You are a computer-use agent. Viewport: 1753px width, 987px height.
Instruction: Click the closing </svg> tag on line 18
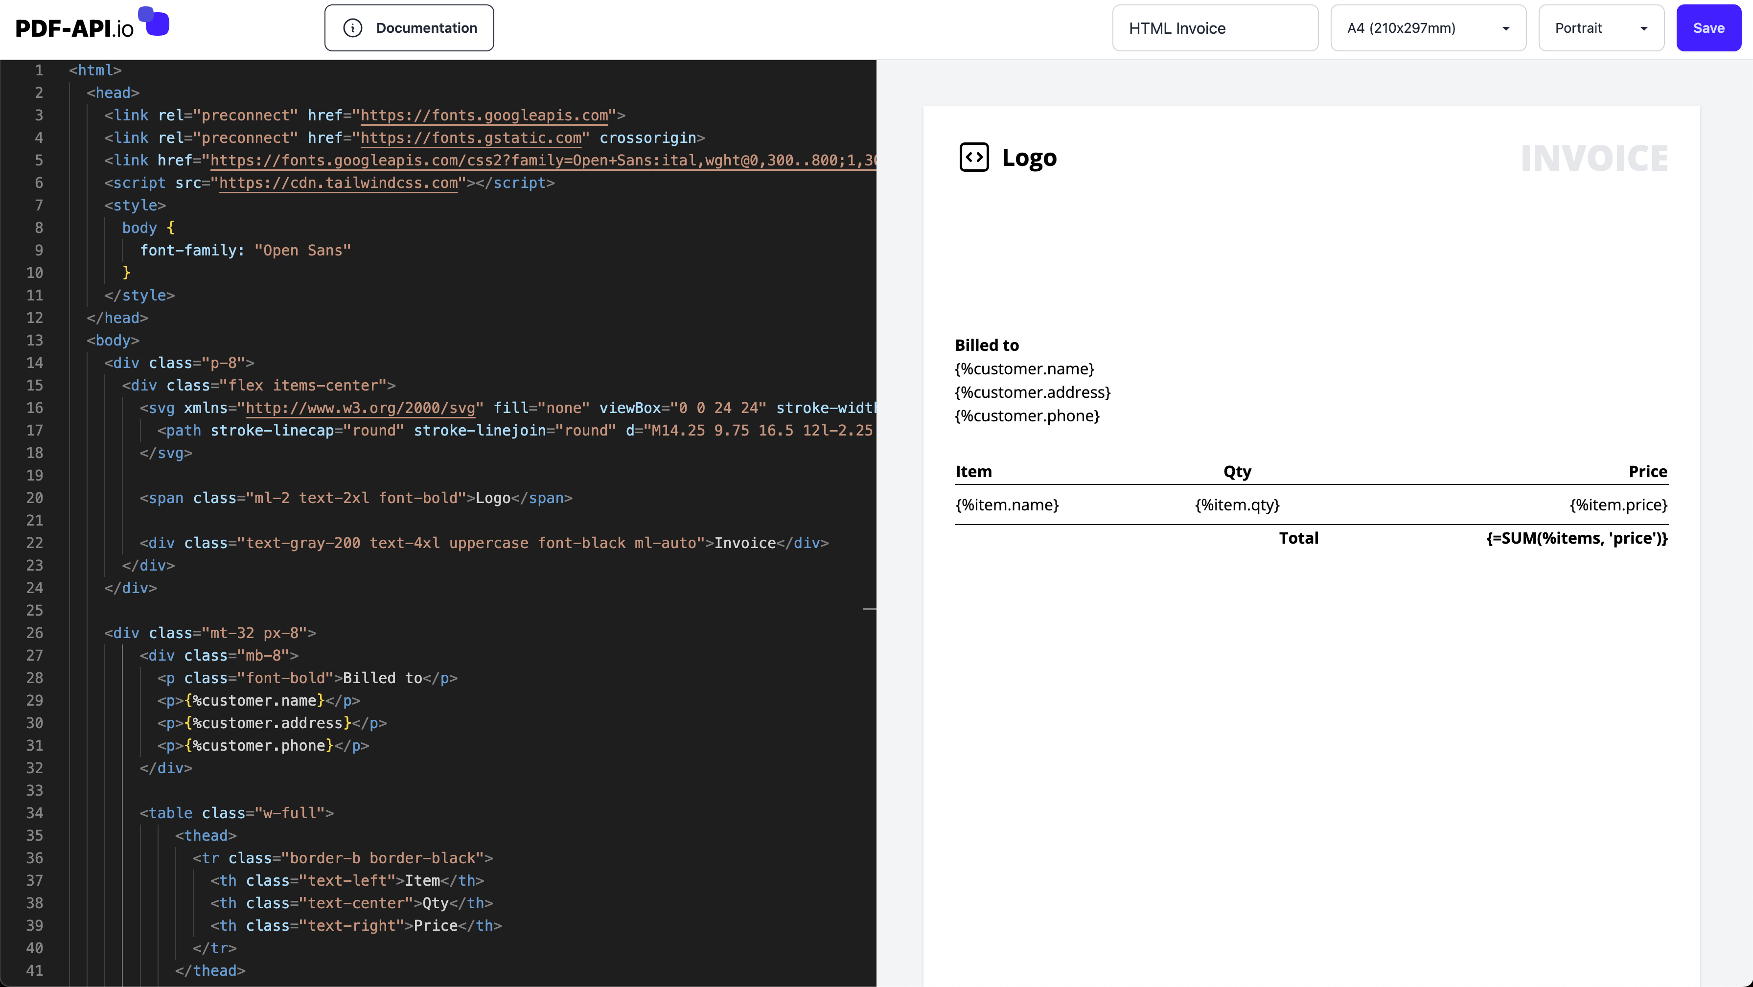click(166, 453)
